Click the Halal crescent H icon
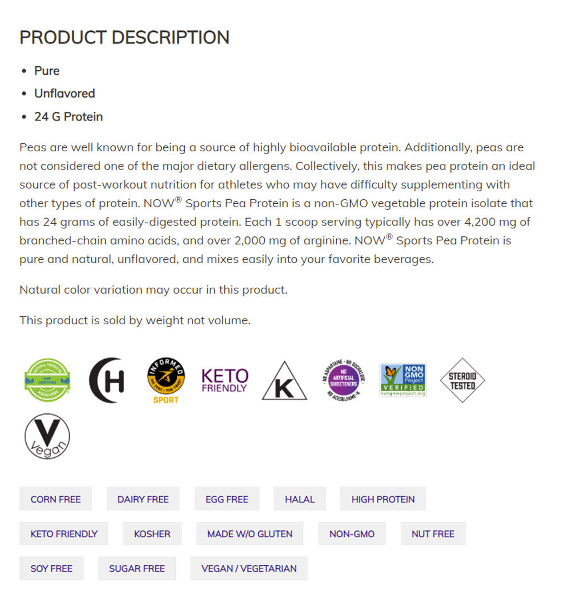The height and width of the screenshot is (595, 571). (x=107, y=380)
